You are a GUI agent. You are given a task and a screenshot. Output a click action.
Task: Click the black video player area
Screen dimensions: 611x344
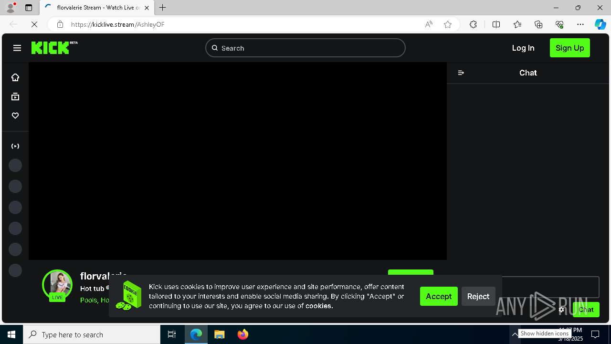tap(238, 161)
